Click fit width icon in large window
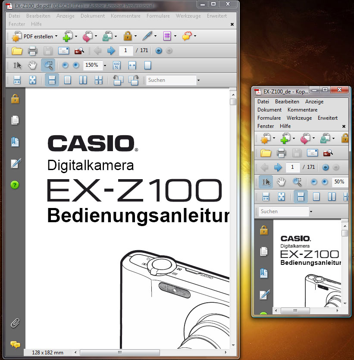Viewport: 354px width, 360px height. [132, 65]
